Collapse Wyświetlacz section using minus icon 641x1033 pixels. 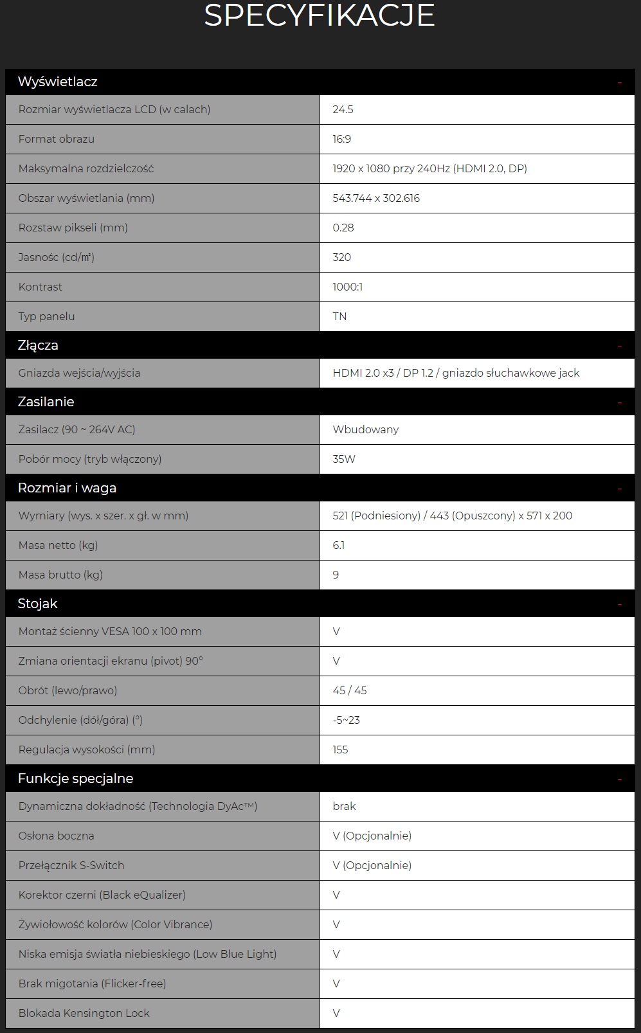pyautogui.click(x=620, y=83)
